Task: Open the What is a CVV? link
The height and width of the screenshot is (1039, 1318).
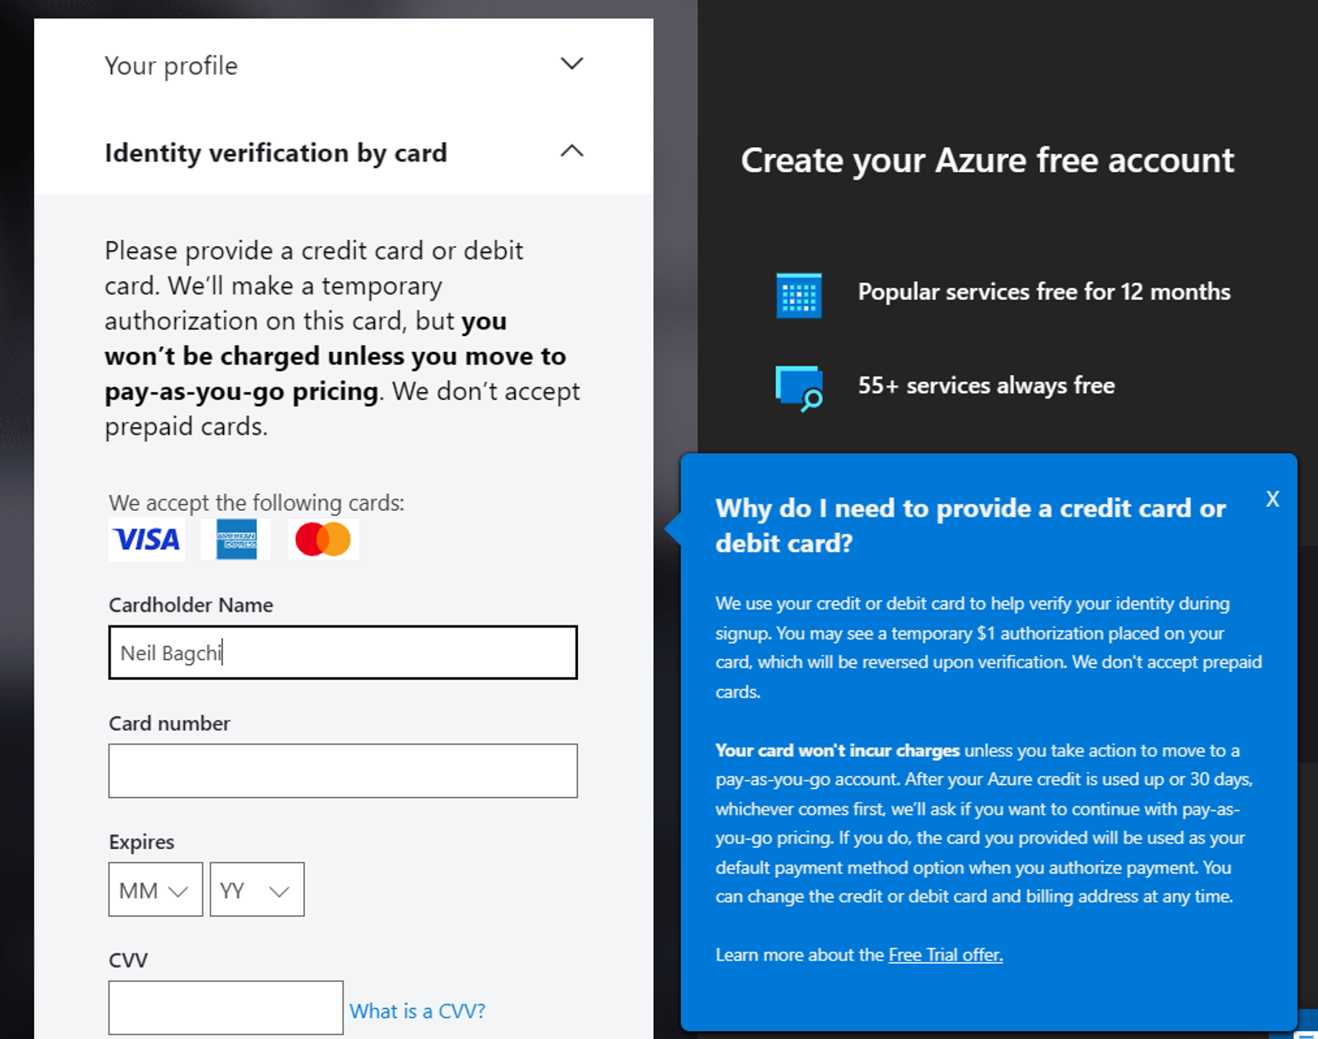Action: tap(417, 1011)
